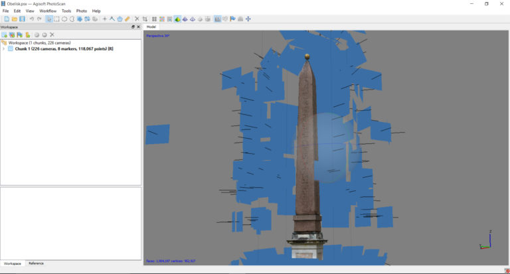Reset the model view with arrows icon
The width and height of the screenshot is (510, 274).
point(248,19)
